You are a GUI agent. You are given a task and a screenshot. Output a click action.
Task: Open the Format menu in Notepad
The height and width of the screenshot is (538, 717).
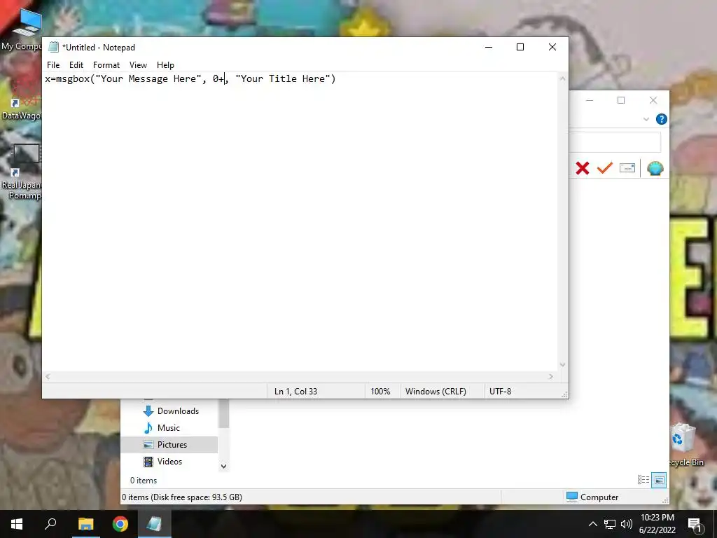pos(106,65)
